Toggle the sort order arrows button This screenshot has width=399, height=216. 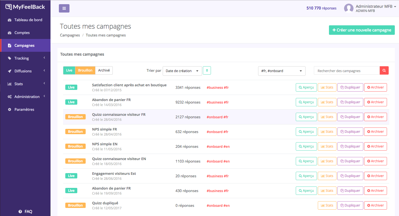[x=207, y=71]
